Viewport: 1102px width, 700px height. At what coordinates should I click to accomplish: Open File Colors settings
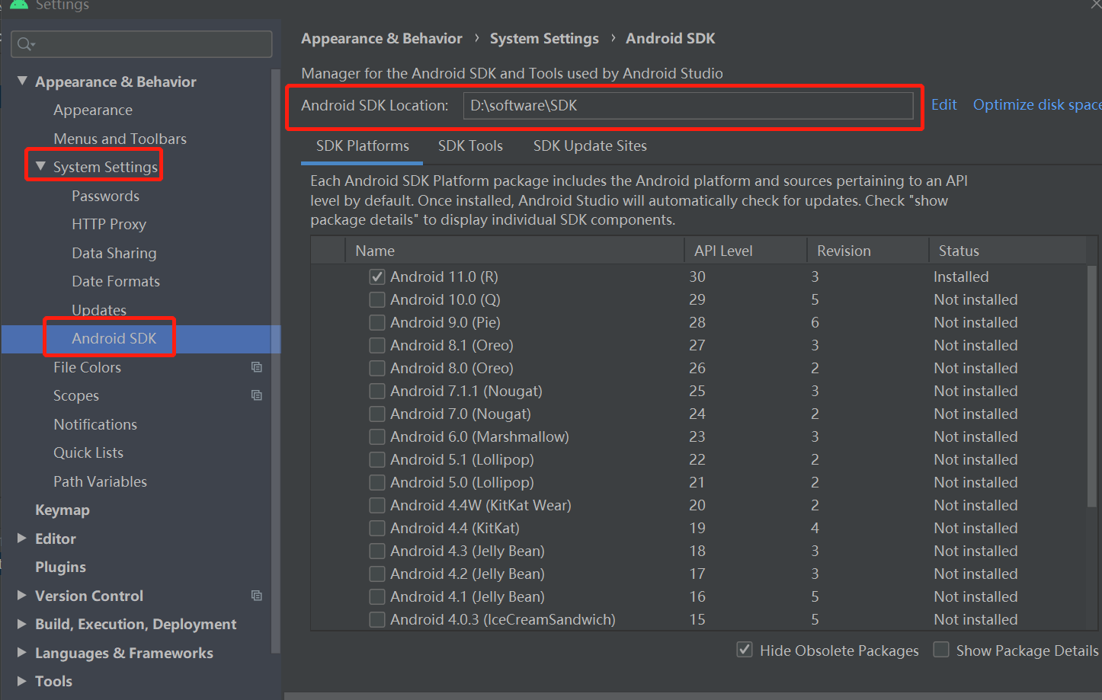(87, 367)
